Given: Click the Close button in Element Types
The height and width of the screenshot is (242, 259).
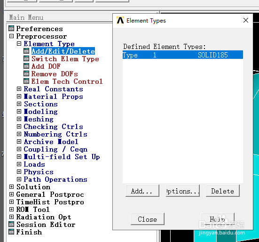Looking at the screenshot, I should pos(148,219).
